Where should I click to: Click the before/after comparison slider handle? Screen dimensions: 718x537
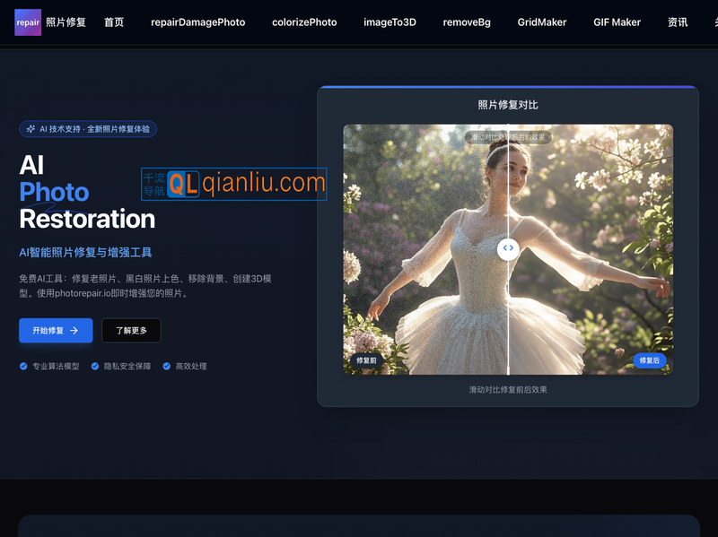(509, 249)
